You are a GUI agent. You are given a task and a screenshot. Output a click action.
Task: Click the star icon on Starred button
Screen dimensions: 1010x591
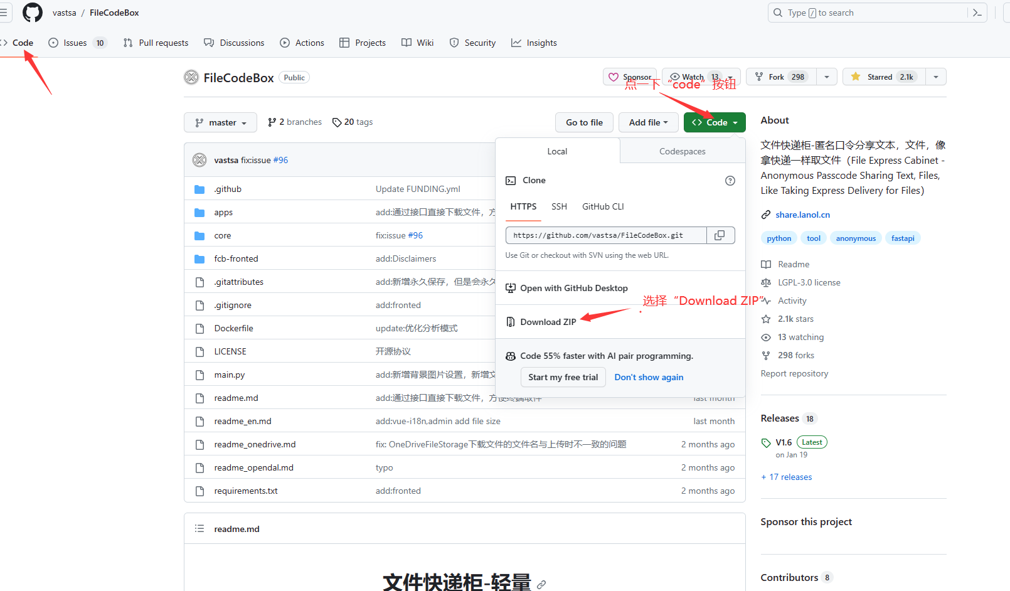click(856, 77)
